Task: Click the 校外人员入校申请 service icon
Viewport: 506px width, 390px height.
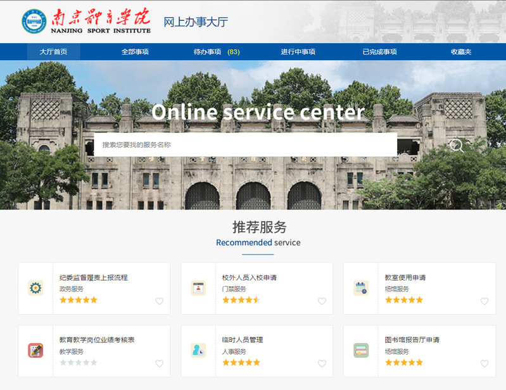Action: 198,288
